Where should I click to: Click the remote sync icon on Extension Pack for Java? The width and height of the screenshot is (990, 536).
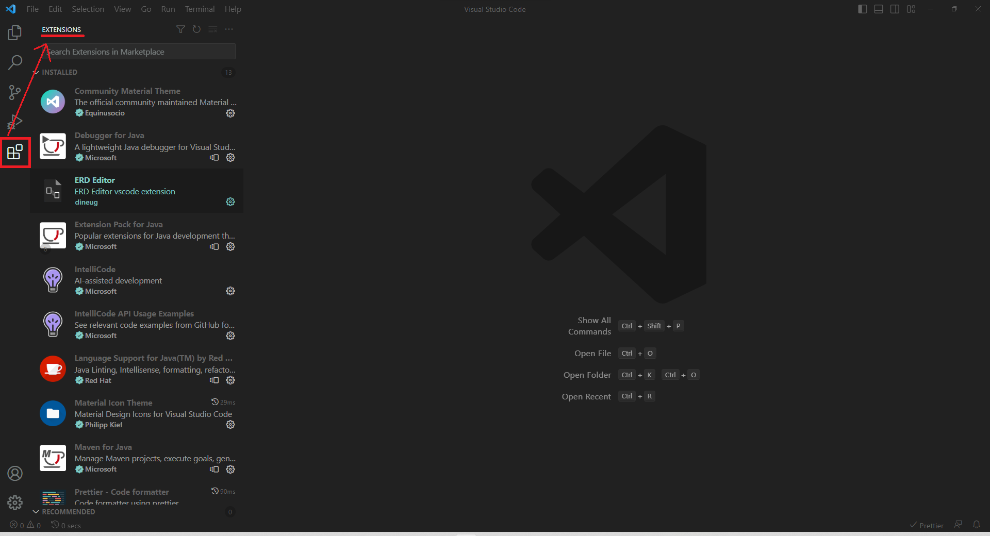click(214, 247)
